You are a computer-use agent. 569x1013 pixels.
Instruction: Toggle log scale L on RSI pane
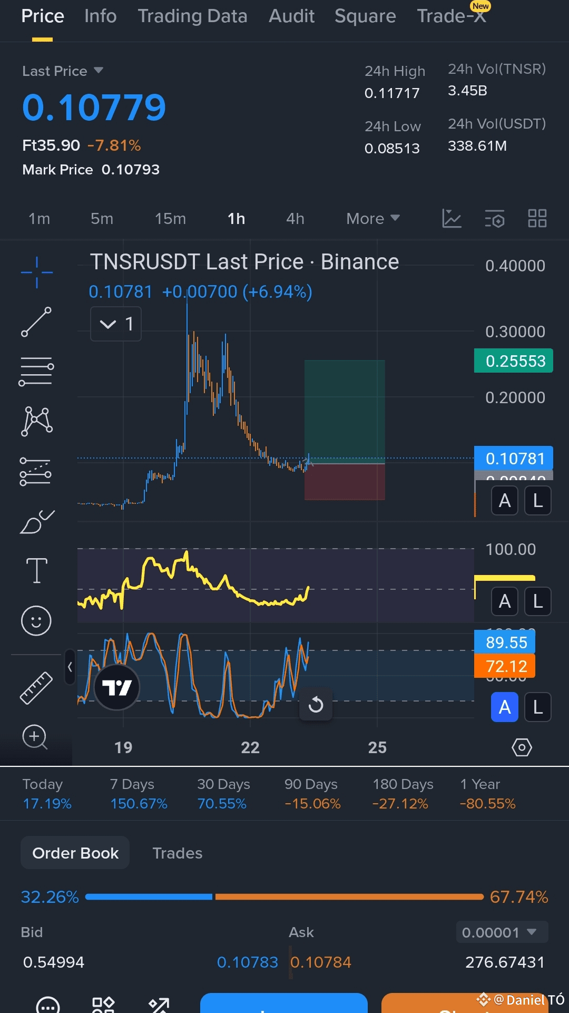pyautogui.click(x=538, y=601)
